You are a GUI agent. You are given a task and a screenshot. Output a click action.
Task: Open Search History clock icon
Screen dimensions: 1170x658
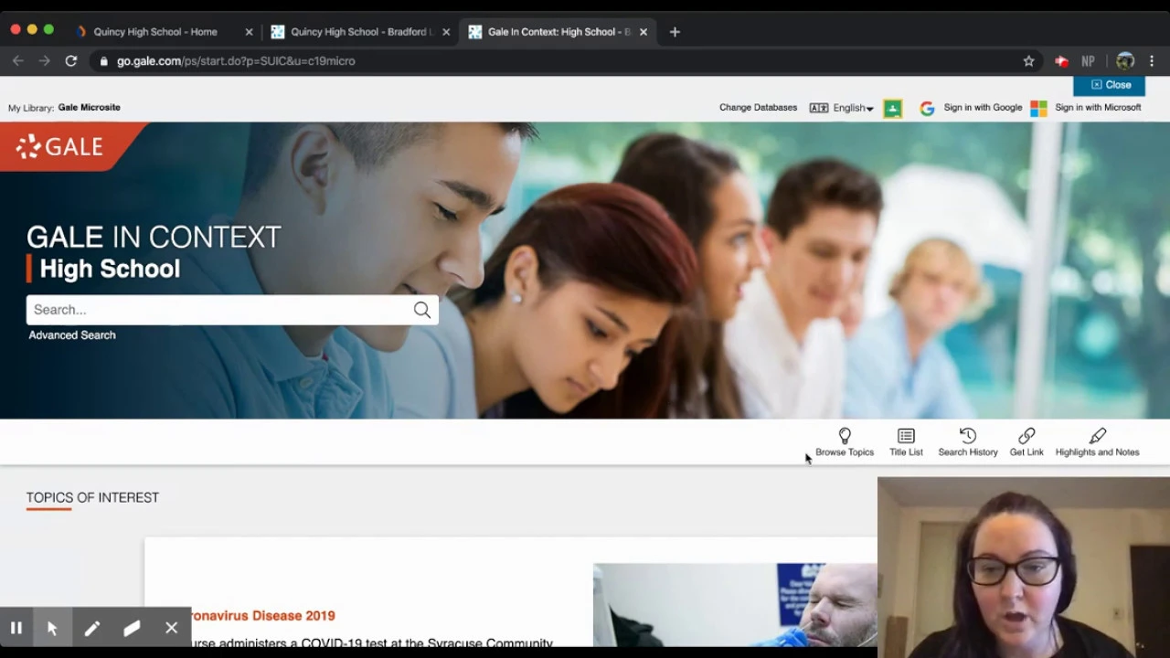pyautogui.click(x=968, y=436)
